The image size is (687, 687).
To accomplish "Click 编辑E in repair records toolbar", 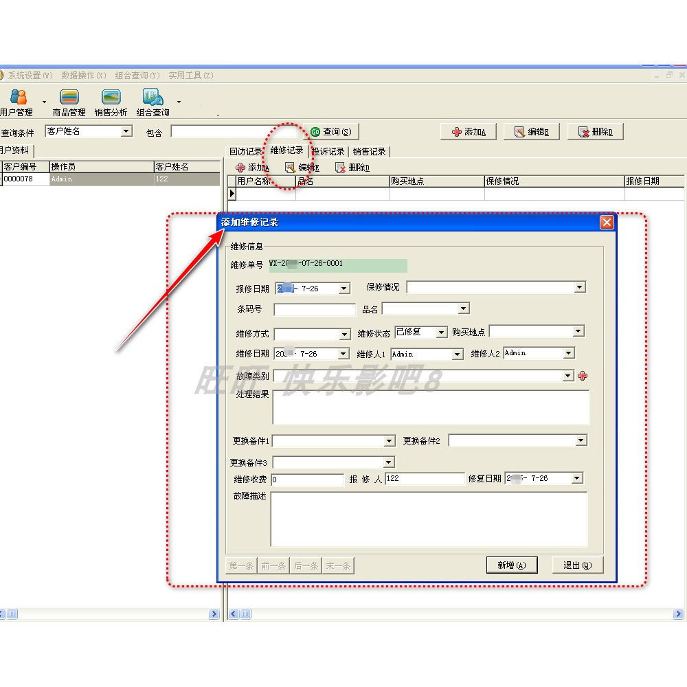I will point(302,168).
